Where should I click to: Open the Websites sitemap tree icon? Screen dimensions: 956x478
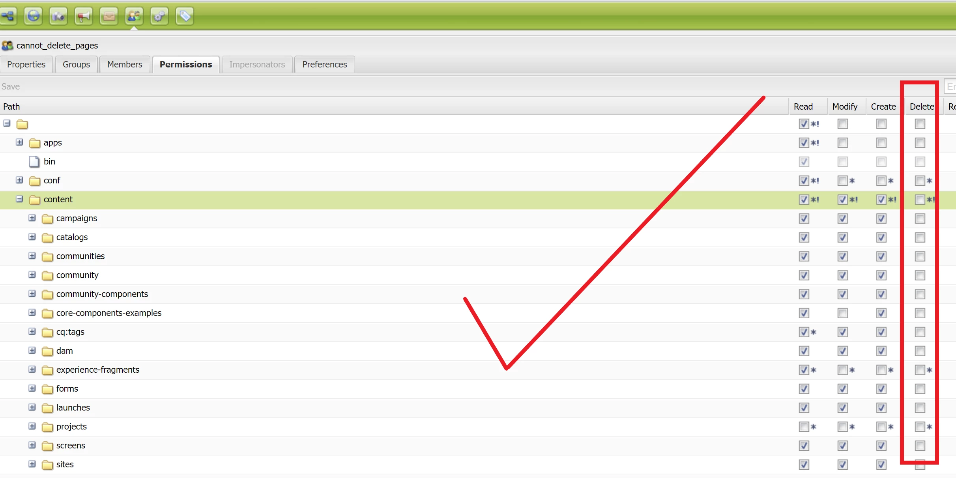(8, 16)
